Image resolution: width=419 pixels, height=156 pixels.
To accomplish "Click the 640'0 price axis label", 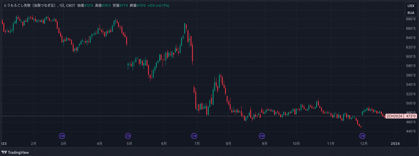I will point(411,38).
